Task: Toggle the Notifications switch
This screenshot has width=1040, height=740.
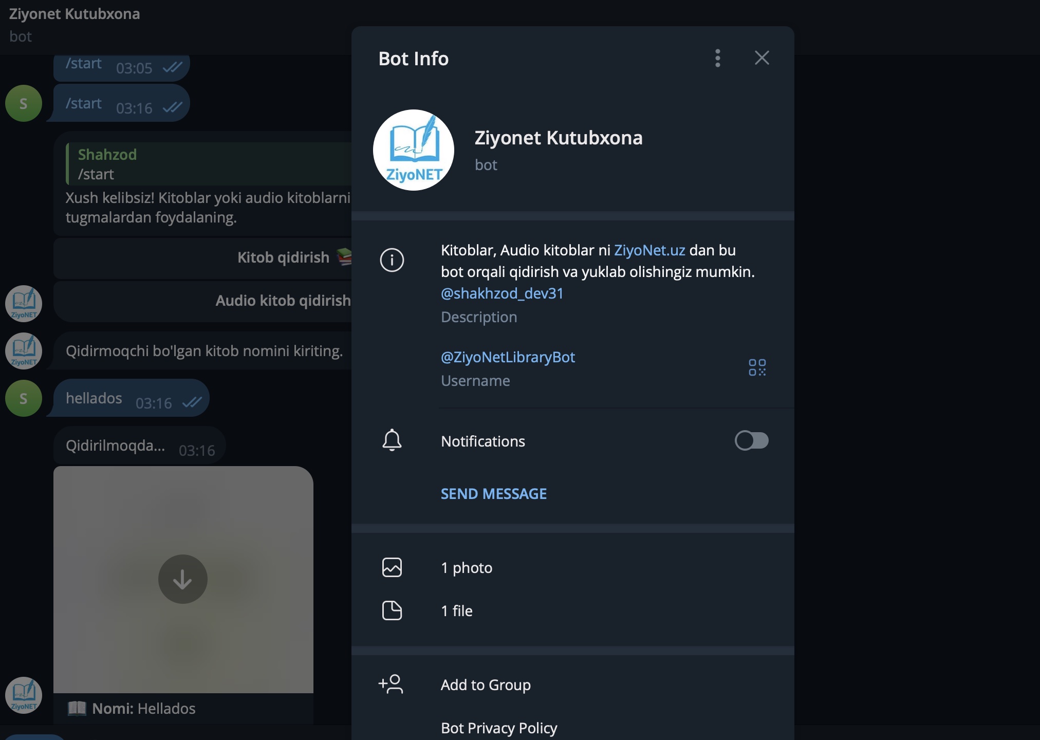Action: coord(751,441)
